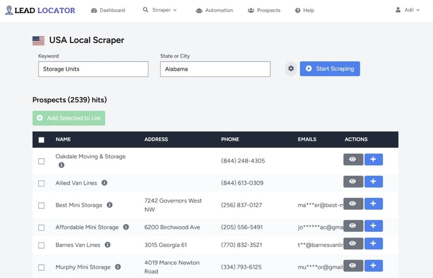Add Allied Van Lines with plus icon
The width and height of the screenshot is (433, 278).
tap(373, 182)
